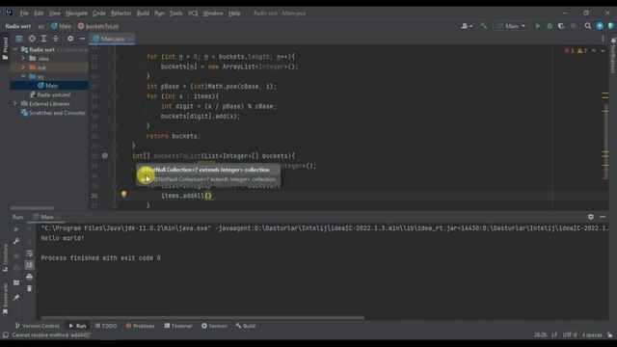The height and width of the screenshot is (347, 617).
Task: Open the Services tool window
Action: click(x=214, y=326)
